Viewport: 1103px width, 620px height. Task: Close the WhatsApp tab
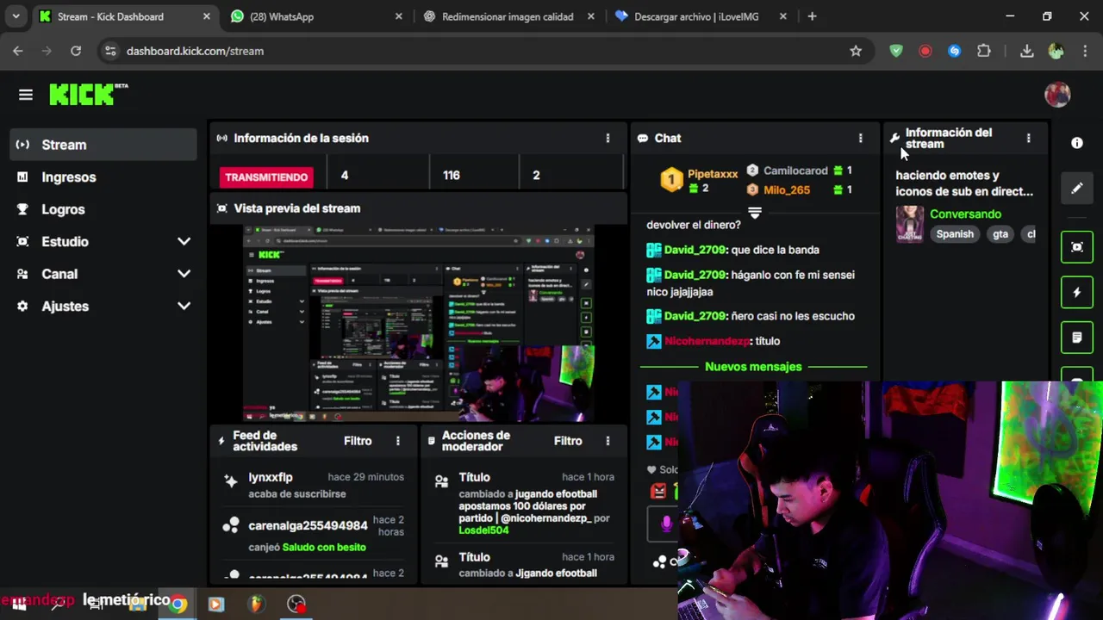(398, 16)
